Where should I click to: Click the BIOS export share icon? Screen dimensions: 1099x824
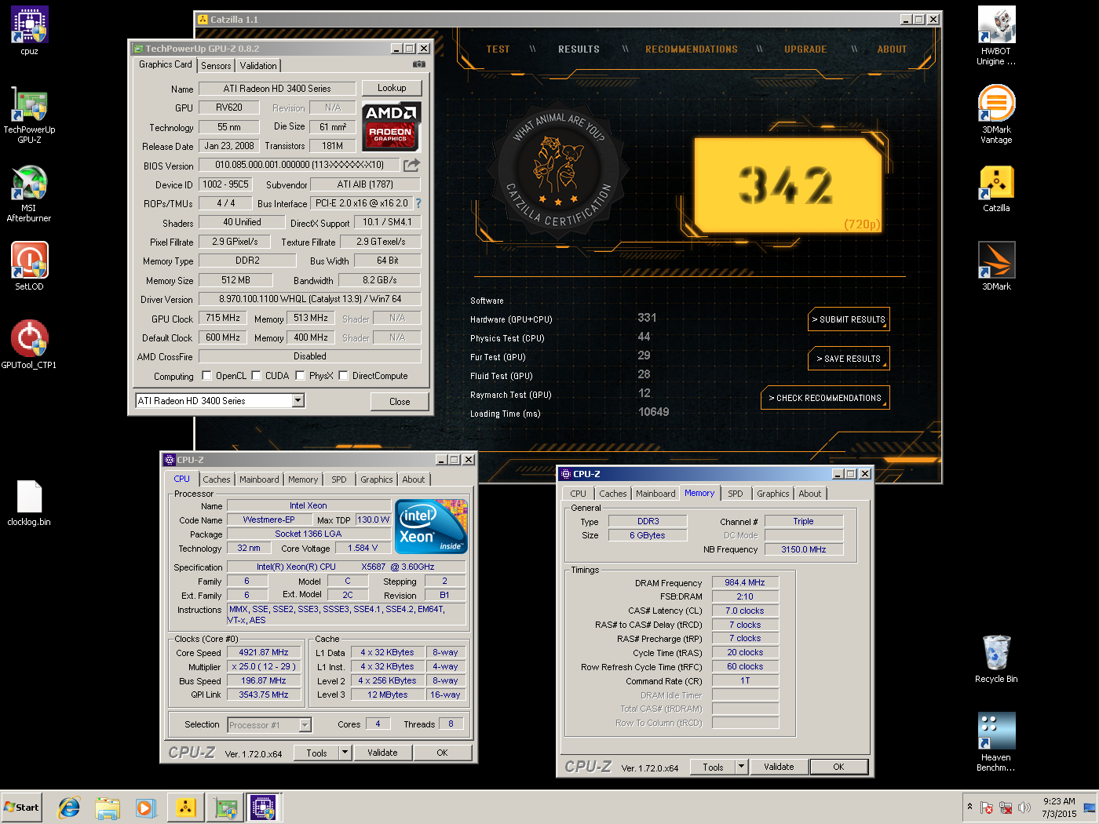[x=411, y=165]
